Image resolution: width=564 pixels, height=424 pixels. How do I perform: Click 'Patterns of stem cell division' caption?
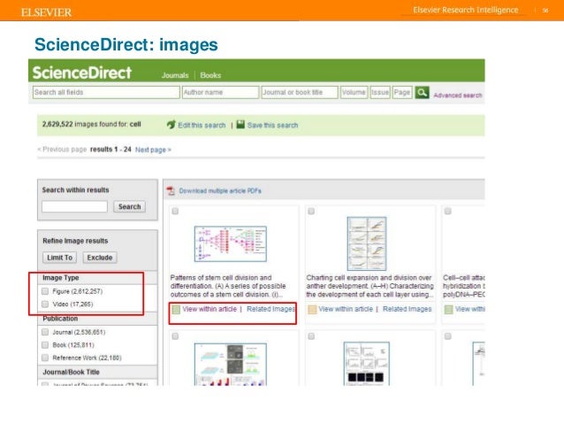tap(228, 286)
